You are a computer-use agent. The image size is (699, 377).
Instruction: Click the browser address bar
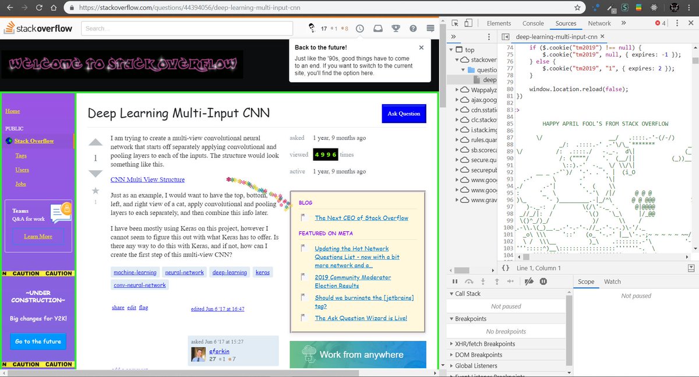[x=323, y=8]
